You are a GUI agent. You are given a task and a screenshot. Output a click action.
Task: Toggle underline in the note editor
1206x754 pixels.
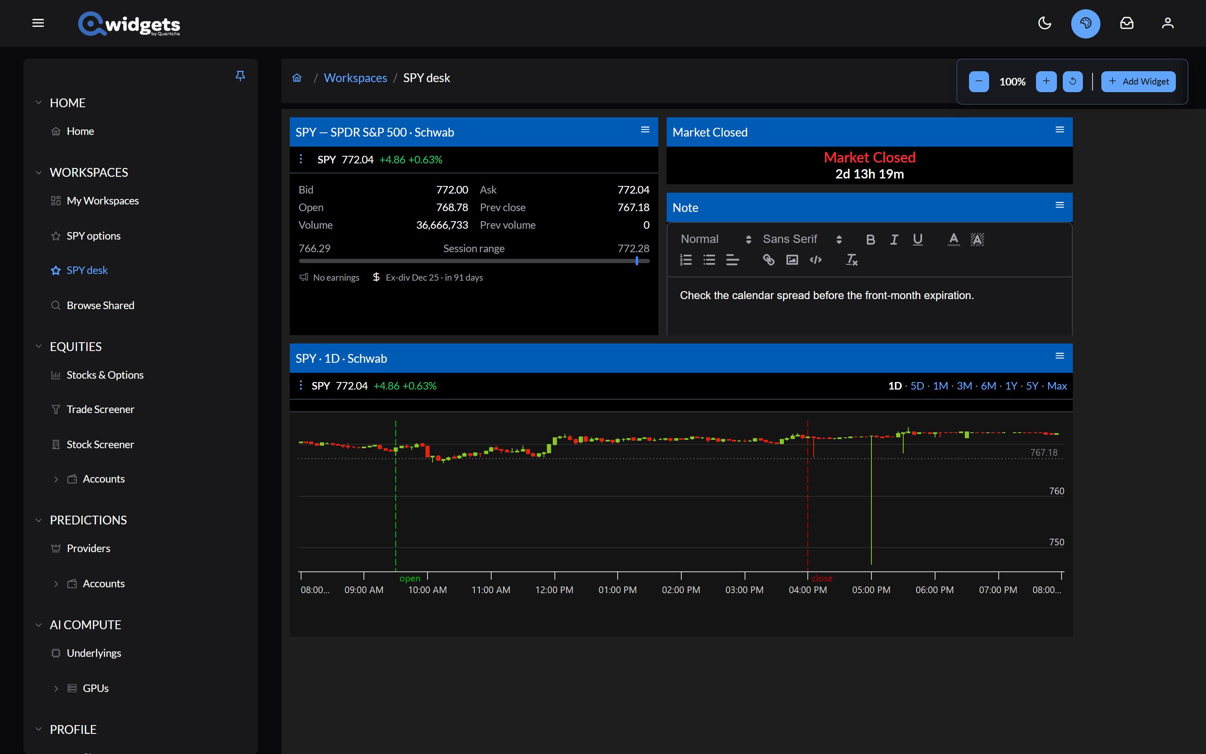point(917,239)
